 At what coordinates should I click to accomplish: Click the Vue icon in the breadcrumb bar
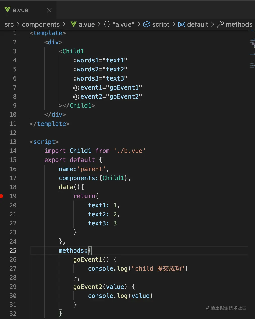click(73, 24)
